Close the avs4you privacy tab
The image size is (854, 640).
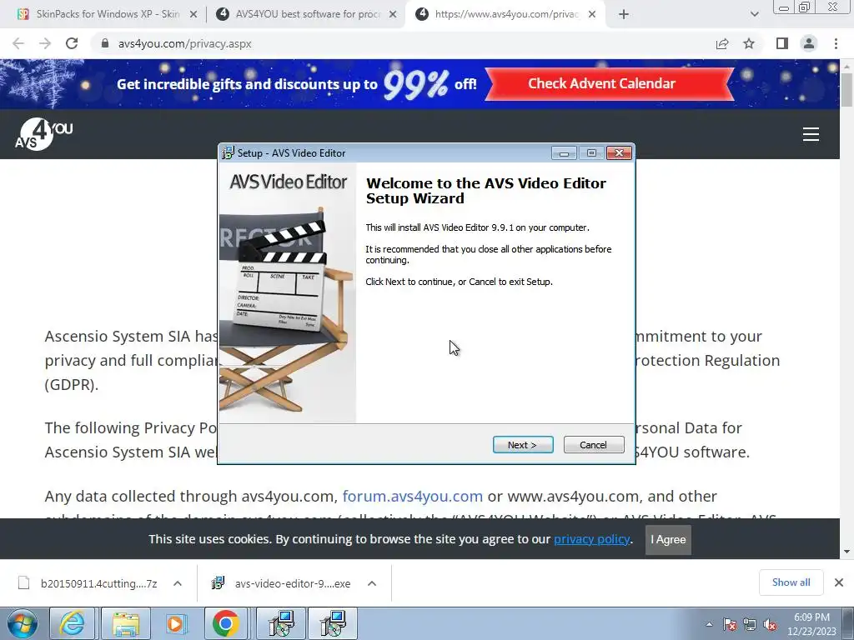[x=593, y=15]
